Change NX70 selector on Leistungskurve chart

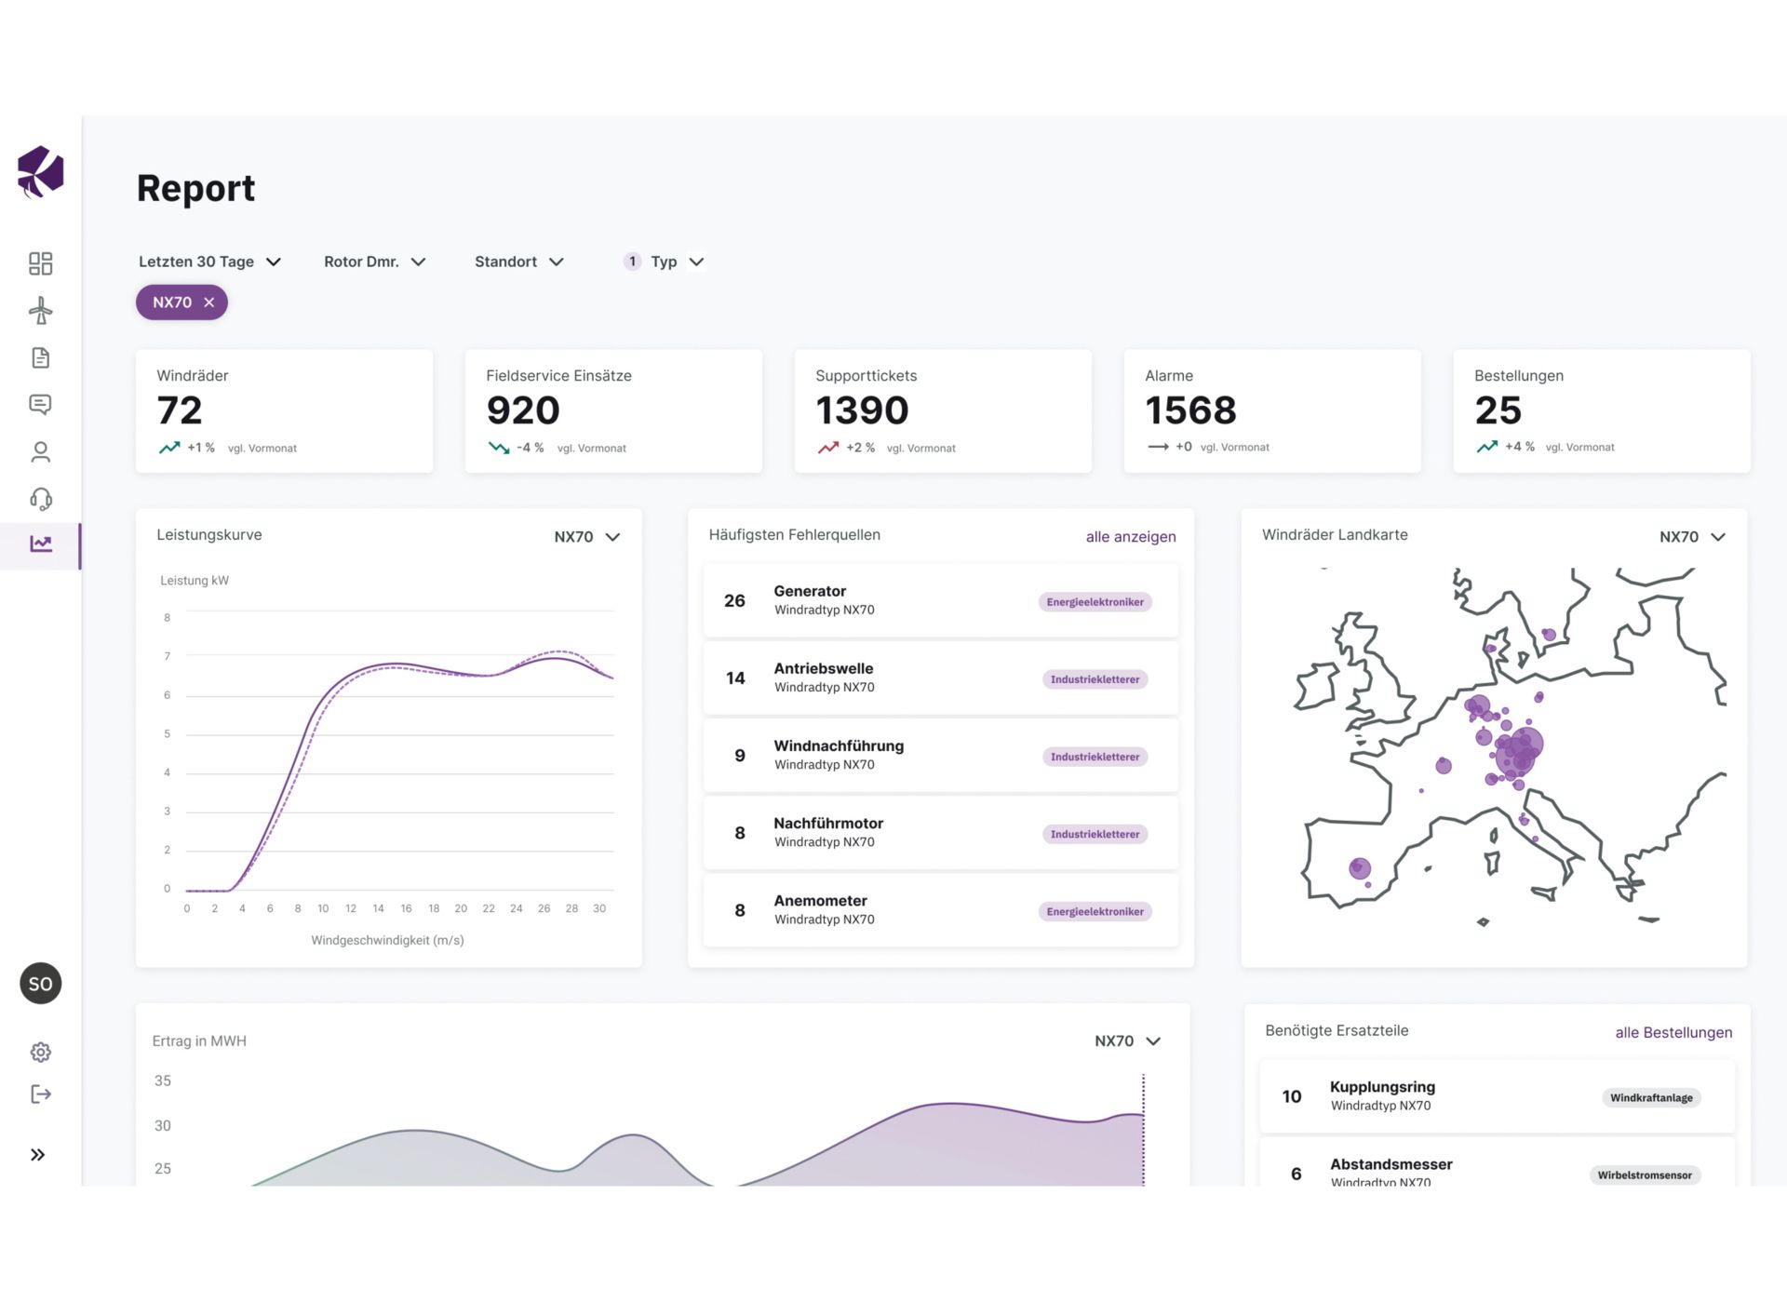coord(586,537)
